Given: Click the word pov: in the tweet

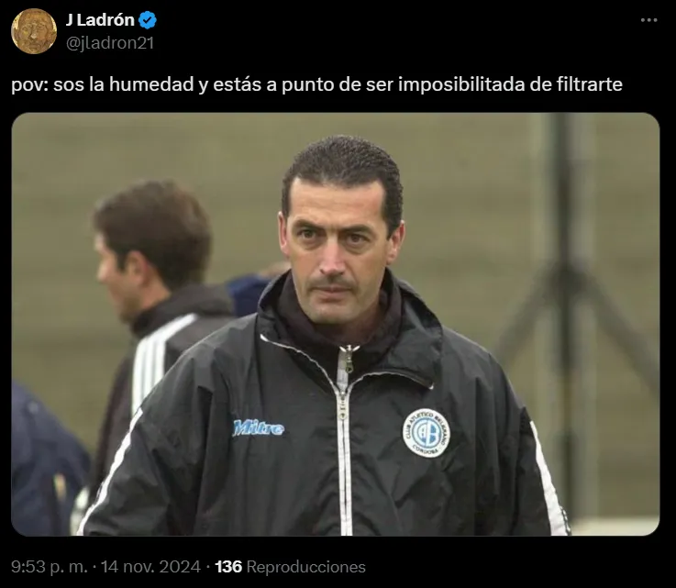Looking at the screenshot, I should click(29, 84).
